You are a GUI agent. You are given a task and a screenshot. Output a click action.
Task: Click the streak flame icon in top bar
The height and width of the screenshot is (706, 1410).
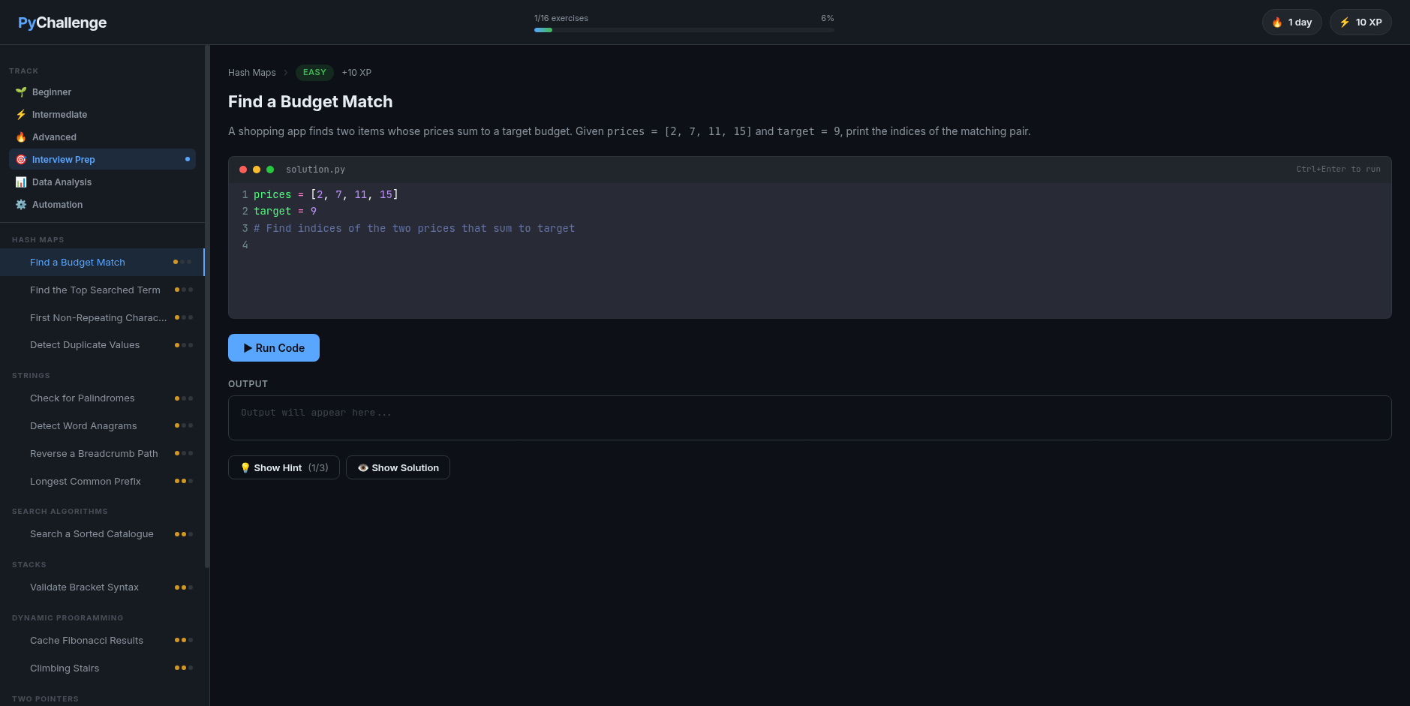click(x=1277, y=22)
